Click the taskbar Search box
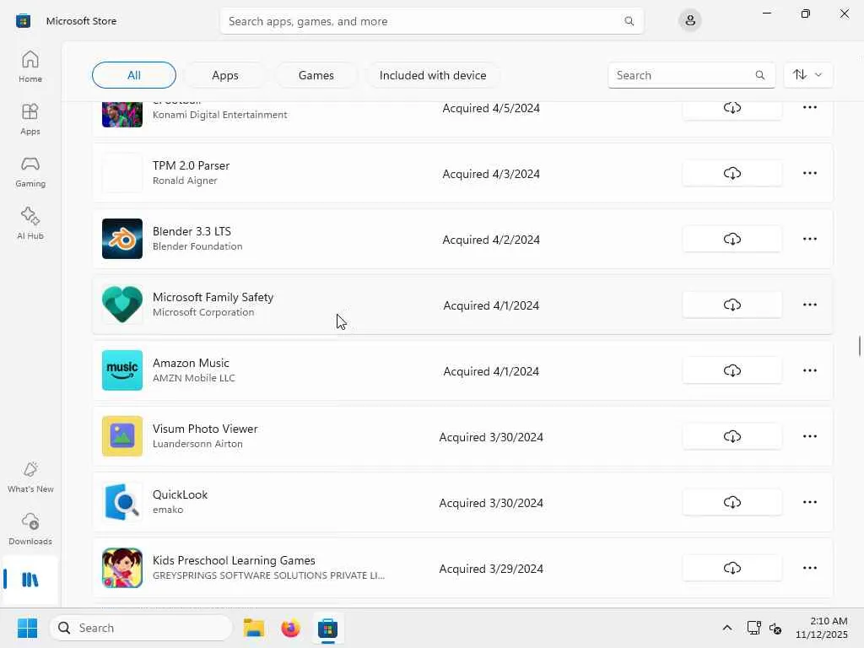The image size is (864, 648). [x=141, y=628]
